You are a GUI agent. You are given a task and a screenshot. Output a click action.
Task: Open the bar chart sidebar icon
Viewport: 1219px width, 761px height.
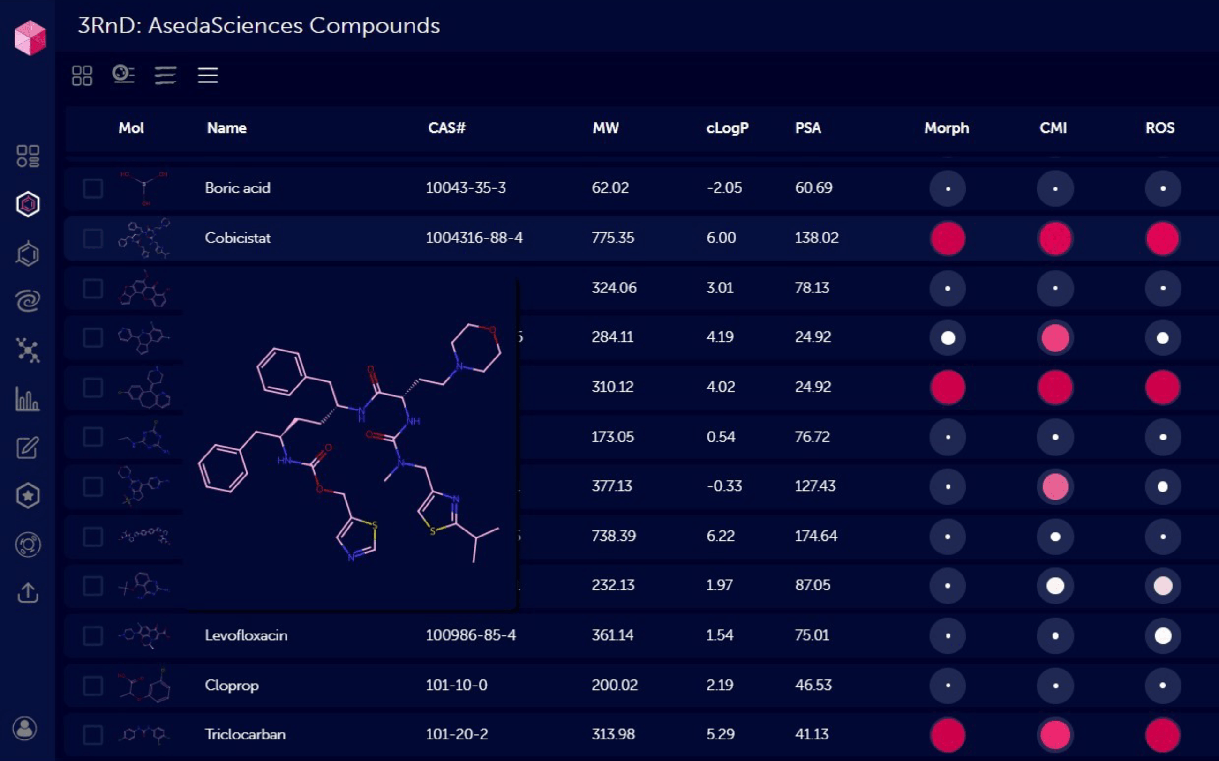(28, 399)
